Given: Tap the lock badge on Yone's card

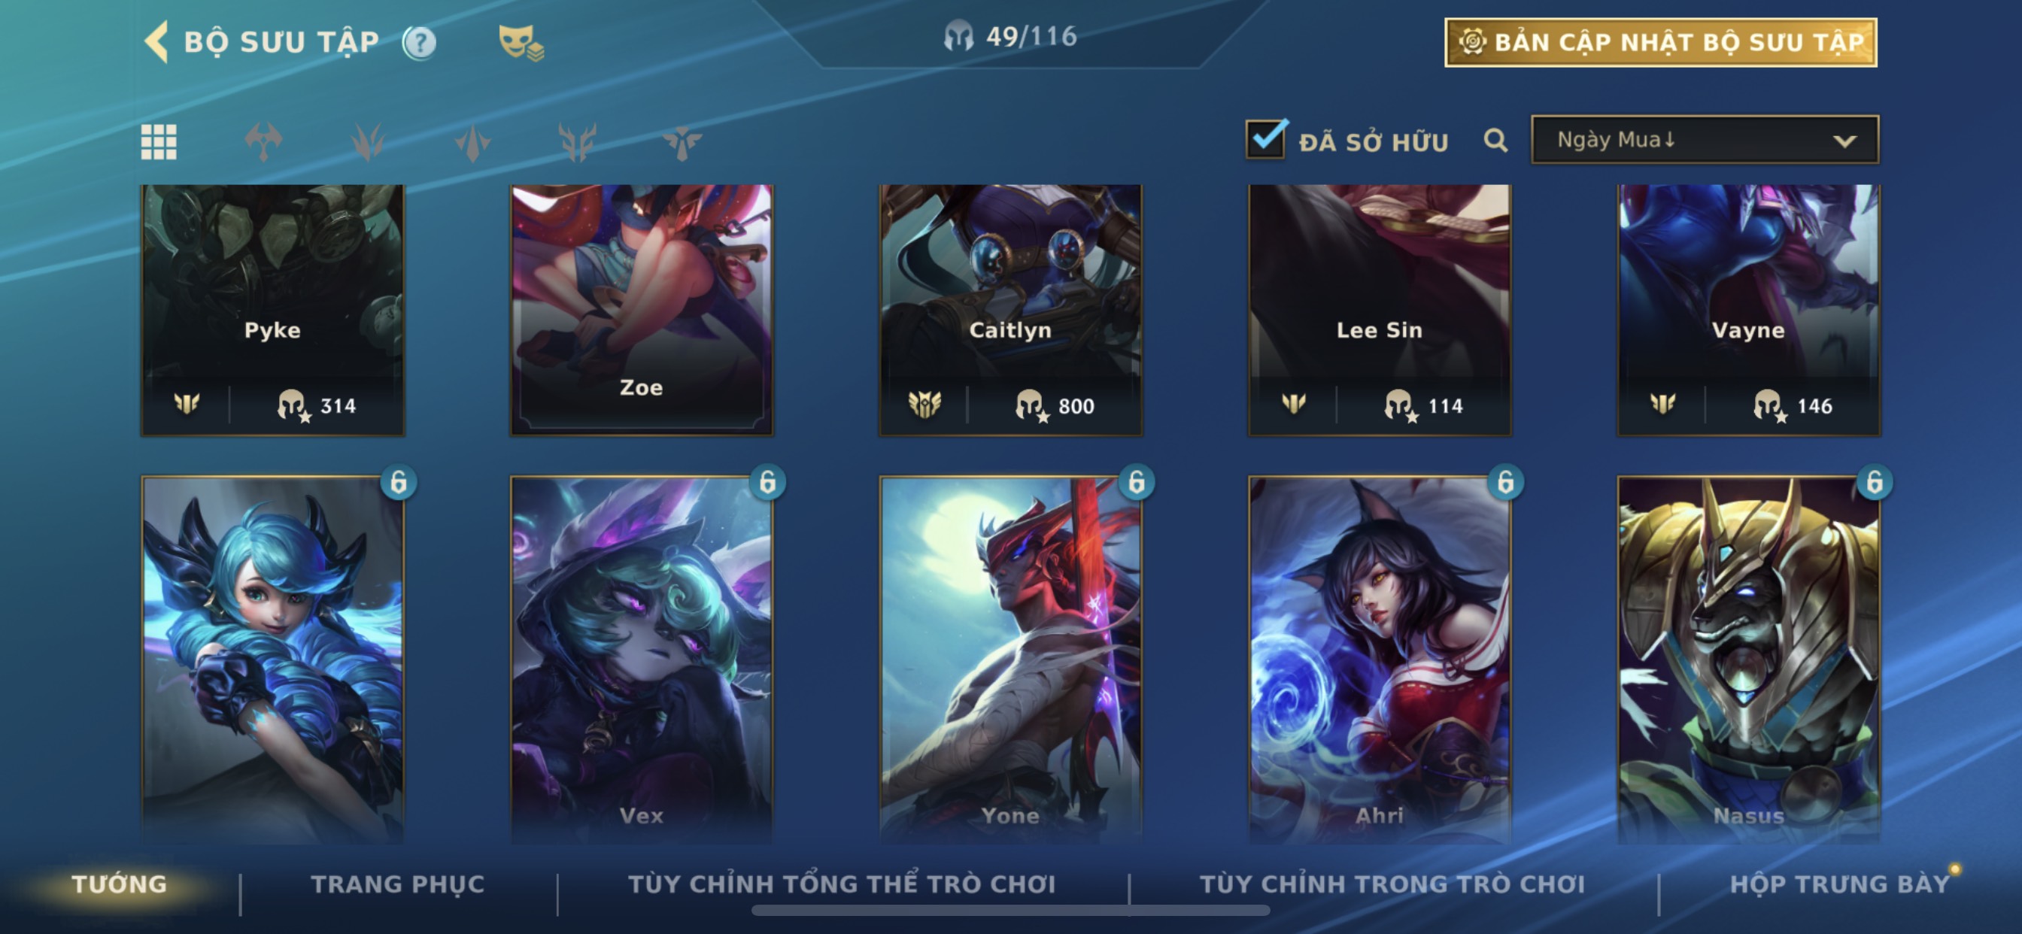Looking at the screenshot, I should pyautogui.click(x=1136, y=482).
